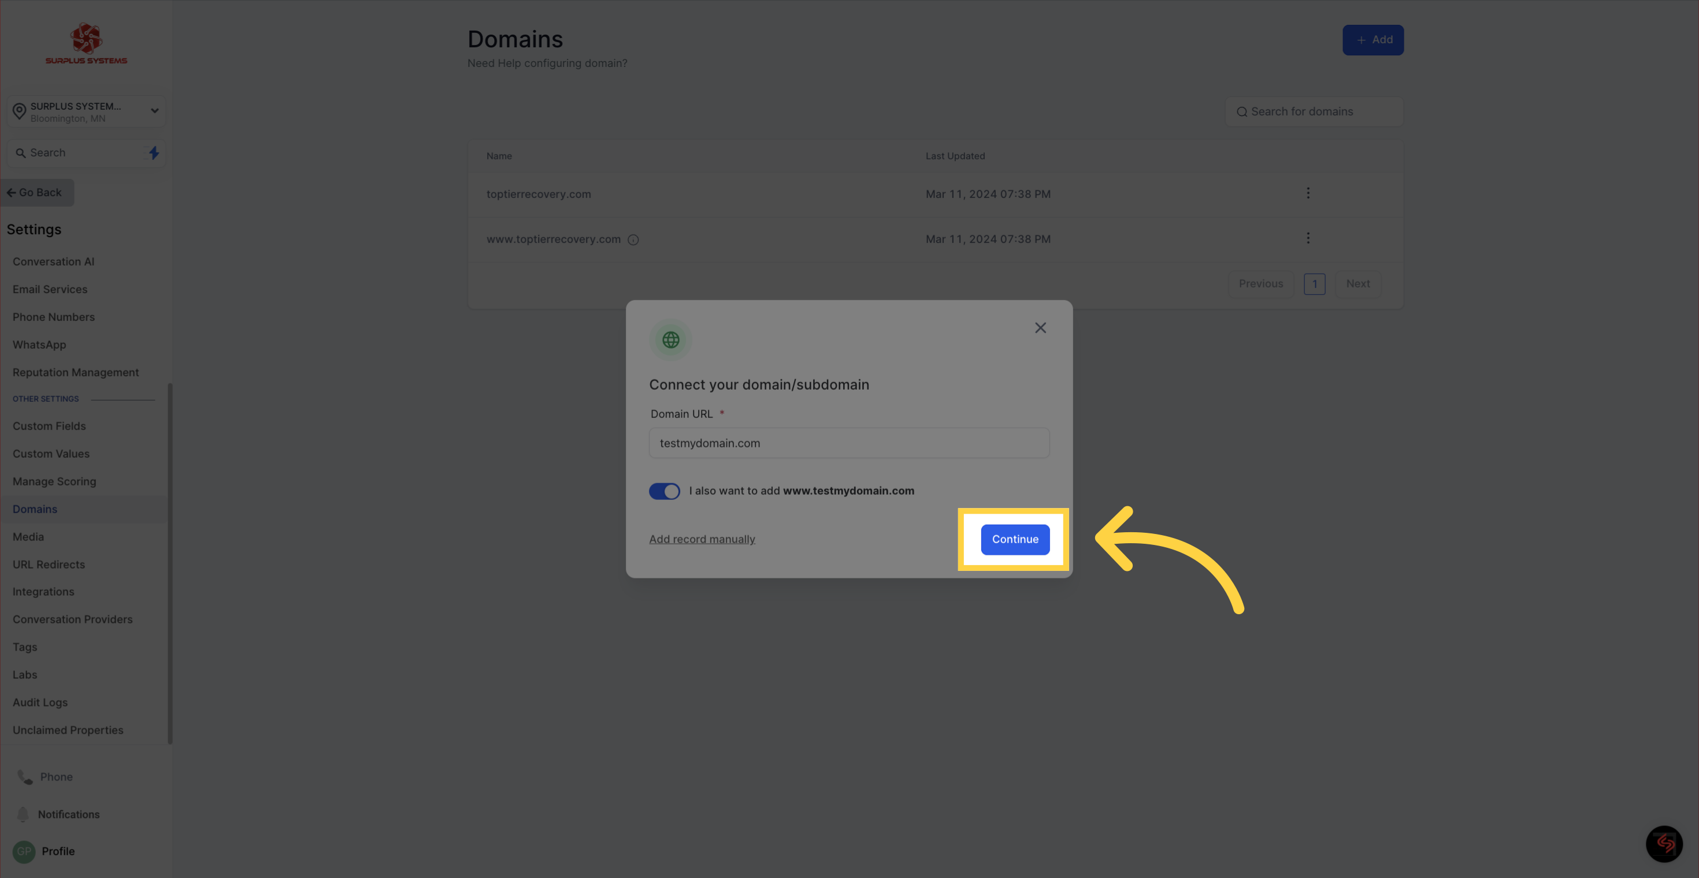Open Email Services settings
This screenshot has width=1699, height=878.
(x=50, y=289)
